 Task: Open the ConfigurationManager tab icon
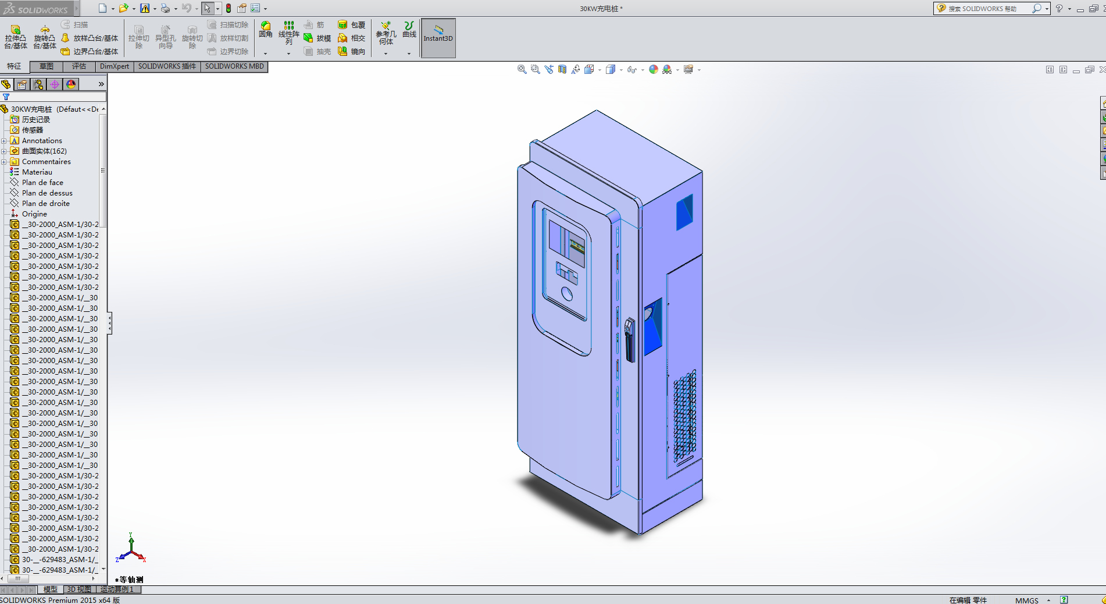coord(38,84)
